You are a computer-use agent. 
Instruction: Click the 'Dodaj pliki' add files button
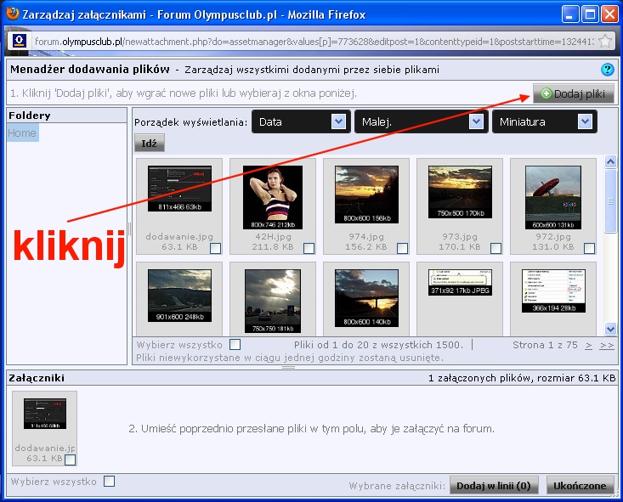573,93
